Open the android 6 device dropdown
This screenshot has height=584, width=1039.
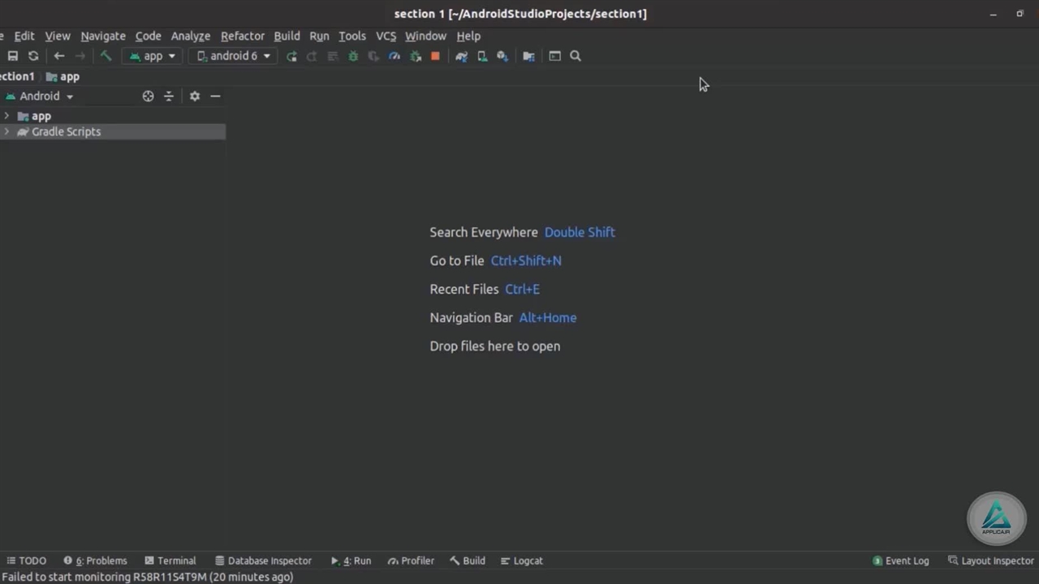(234, 56)
